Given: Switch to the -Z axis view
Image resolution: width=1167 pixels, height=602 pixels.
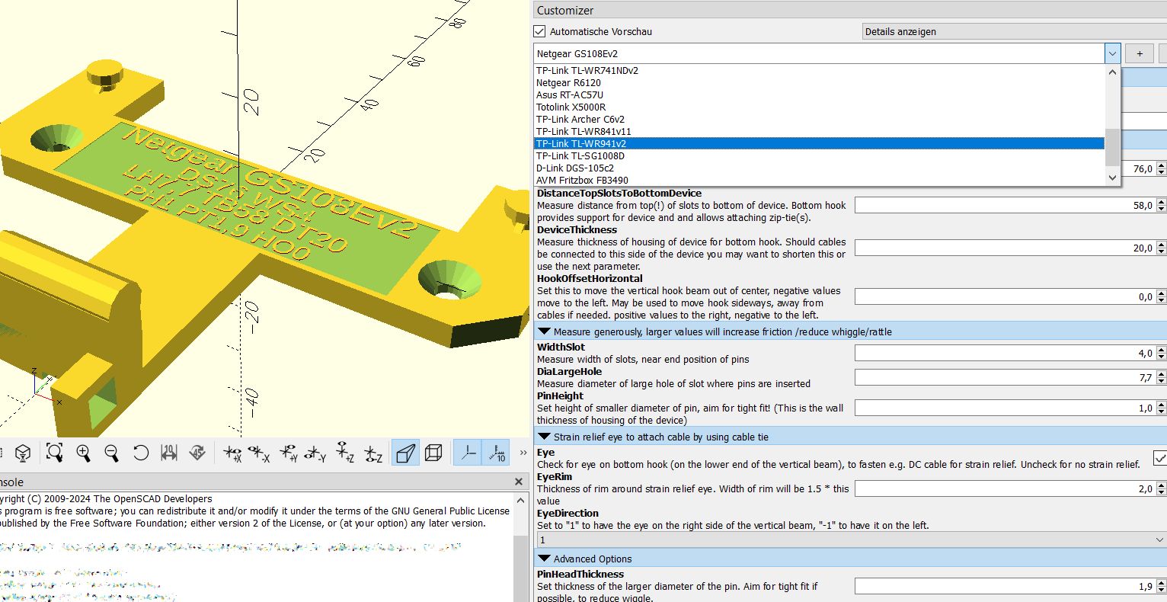Looking at the screenshot, I should click(373, 453).
